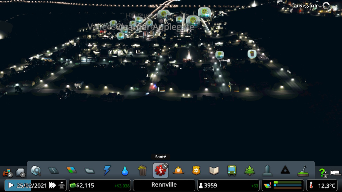The height and width of the screenshot is (192, 342).
Task: Select the highlighted Santé healthcare icon
Action: click(x=161, y=170)
